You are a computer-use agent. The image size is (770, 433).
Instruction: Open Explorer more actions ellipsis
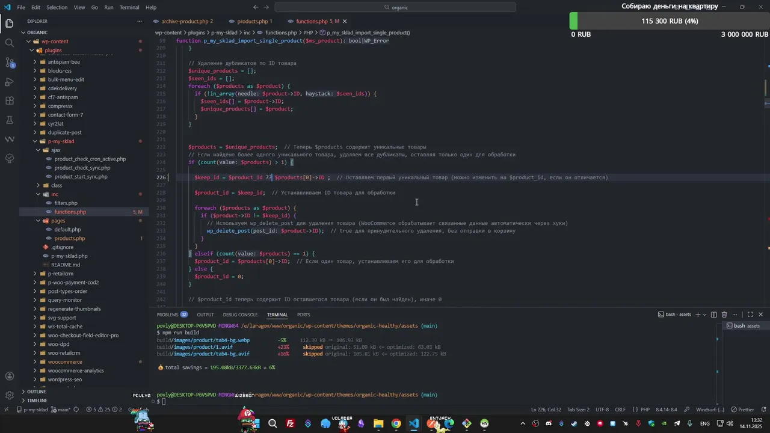140,21
